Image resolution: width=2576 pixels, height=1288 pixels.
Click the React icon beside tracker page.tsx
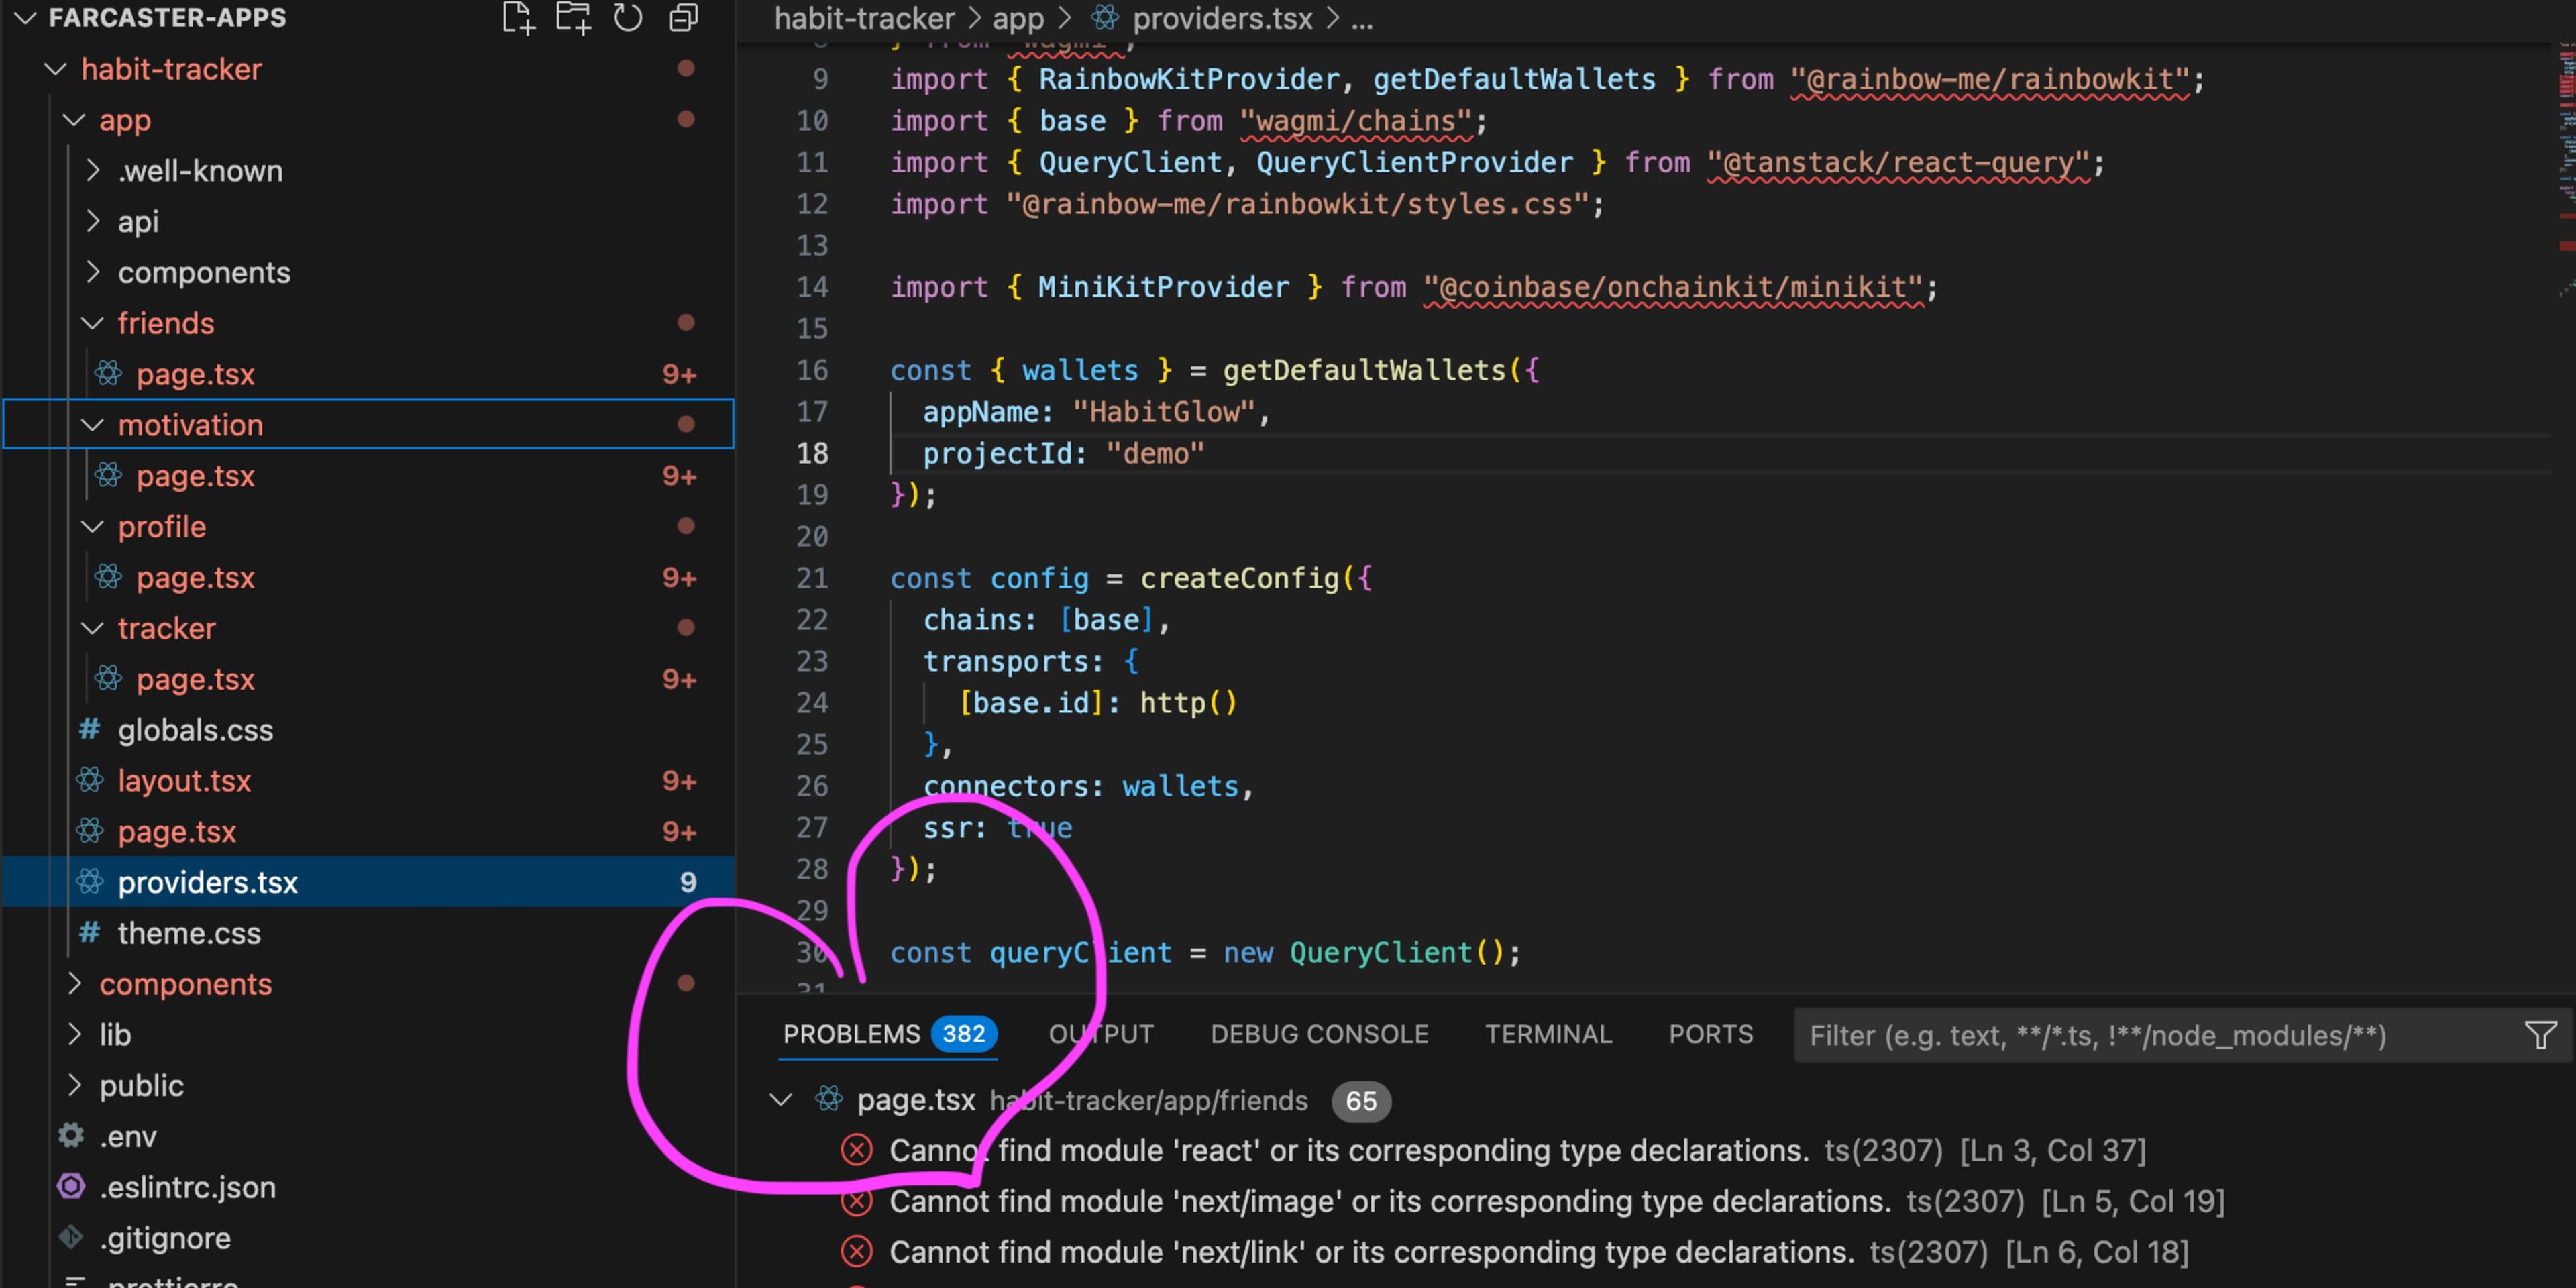pos(109,678)
